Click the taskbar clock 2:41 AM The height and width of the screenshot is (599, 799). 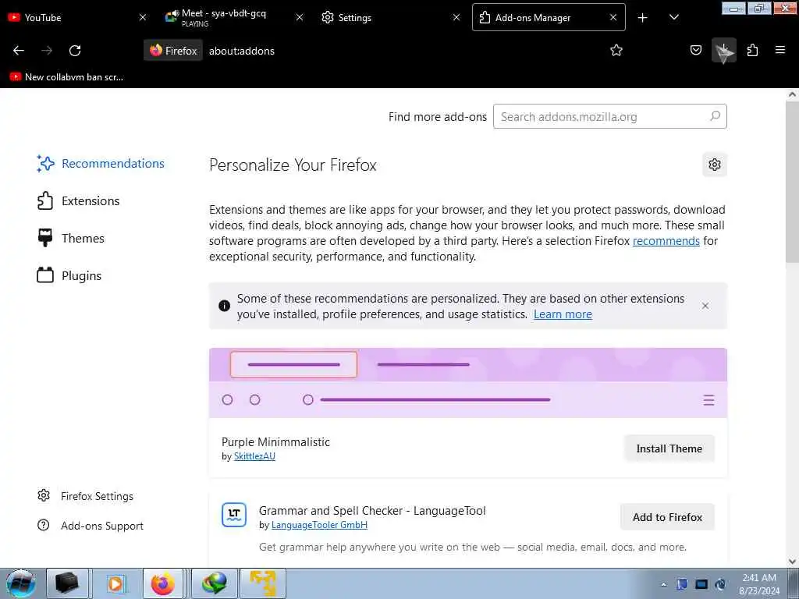point(759,584)
